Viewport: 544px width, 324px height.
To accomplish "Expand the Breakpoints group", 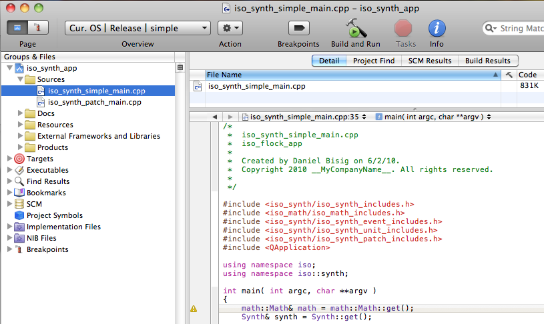I will point(9,249).
